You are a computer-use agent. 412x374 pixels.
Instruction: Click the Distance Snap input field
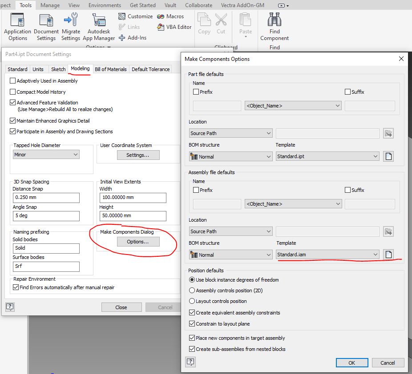coord(46,198)
